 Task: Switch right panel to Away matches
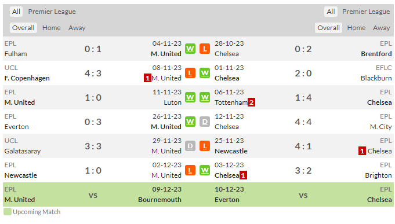(x=382, y=28)
